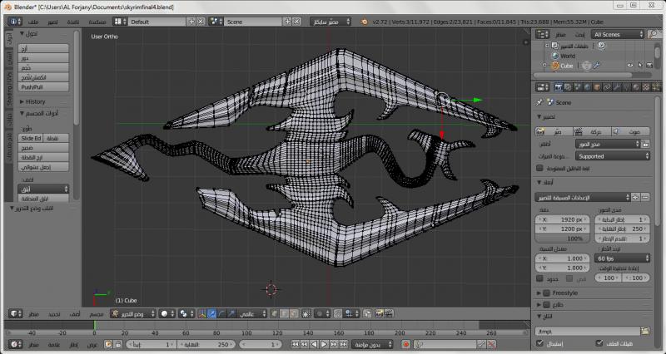Expand the History panel
Screen dimensions: 666x354
click(35, 101)
